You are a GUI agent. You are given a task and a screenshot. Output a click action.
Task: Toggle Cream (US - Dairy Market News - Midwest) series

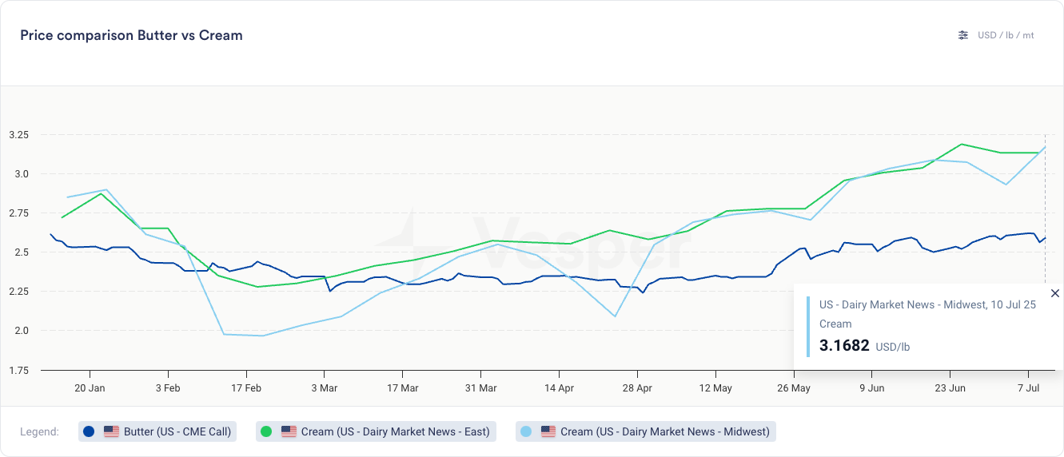pos(664,431)
